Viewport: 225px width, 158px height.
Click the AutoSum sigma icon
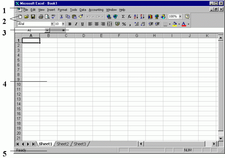[x=123, y=17]
